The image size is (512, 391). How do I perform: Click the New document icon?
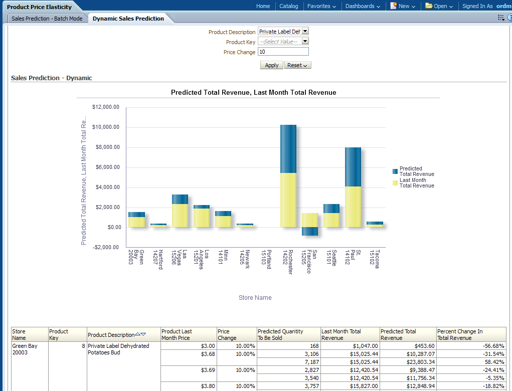pos(394,6)
